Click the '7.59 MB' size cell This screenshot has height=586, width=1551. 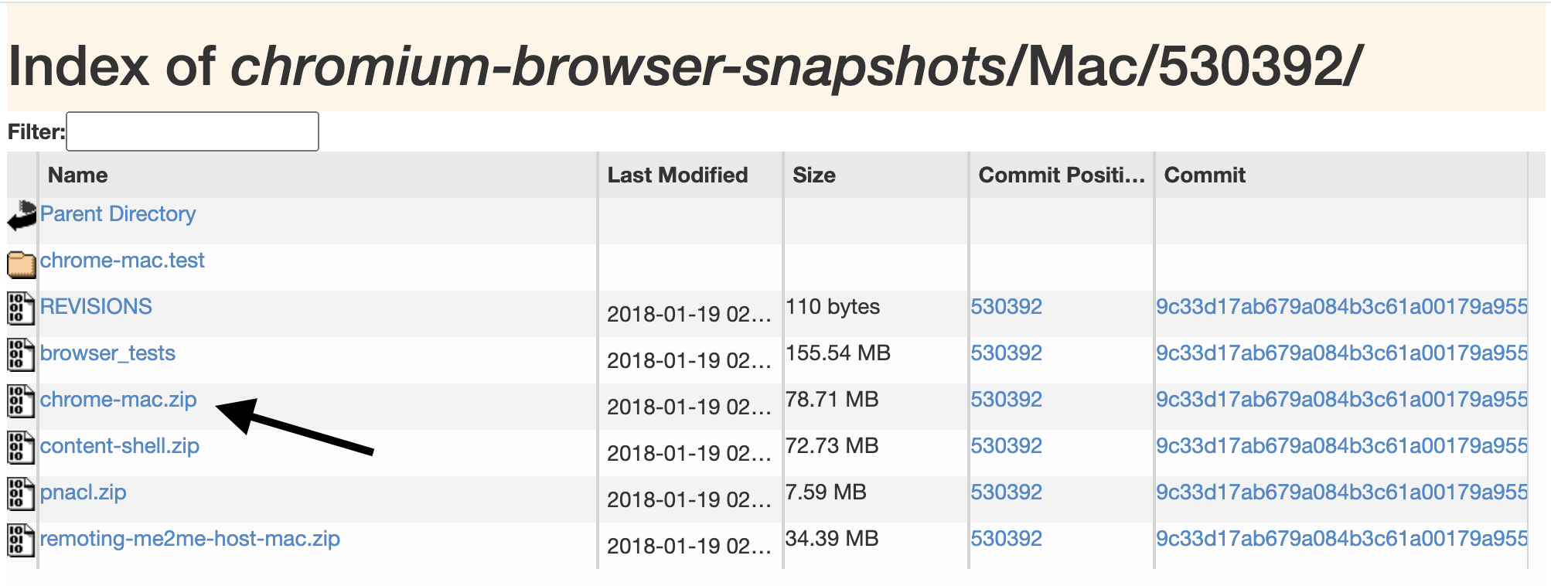826,492
